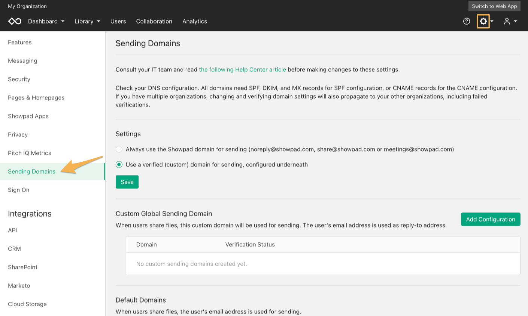
Task: Open the user profile icon menu
Action: (507, 21)
